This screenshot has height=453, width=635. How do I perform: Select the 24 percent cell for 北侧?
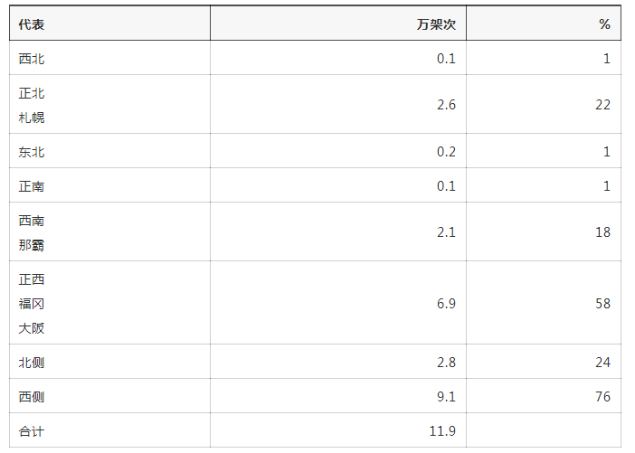(602, 363)
